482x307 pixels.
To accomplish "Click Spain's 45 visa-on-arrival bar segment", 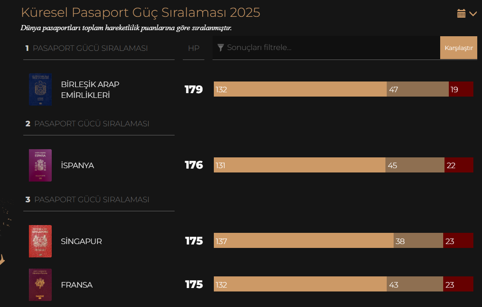I will [x=415, y=165].
